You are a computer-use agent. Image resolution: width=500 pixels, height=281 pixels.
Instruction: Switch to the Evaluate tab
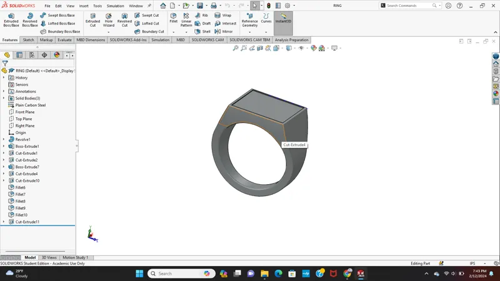click(64, 40)
